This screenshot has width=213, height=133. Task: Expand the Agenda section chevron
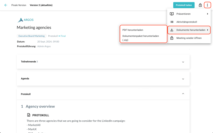click(x=183, y=79)
